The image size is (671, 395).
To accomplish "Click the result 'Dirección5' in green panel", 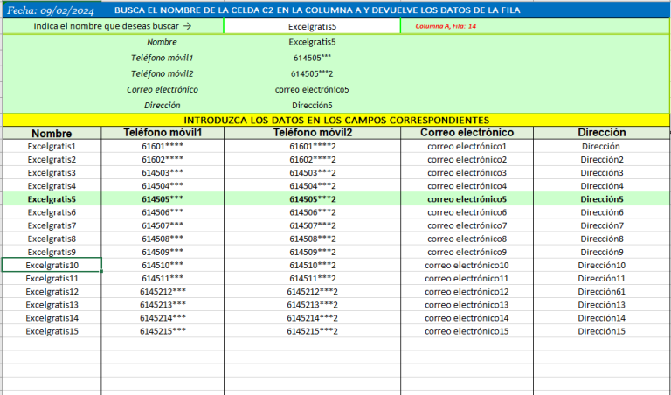I will pos(312,105).
